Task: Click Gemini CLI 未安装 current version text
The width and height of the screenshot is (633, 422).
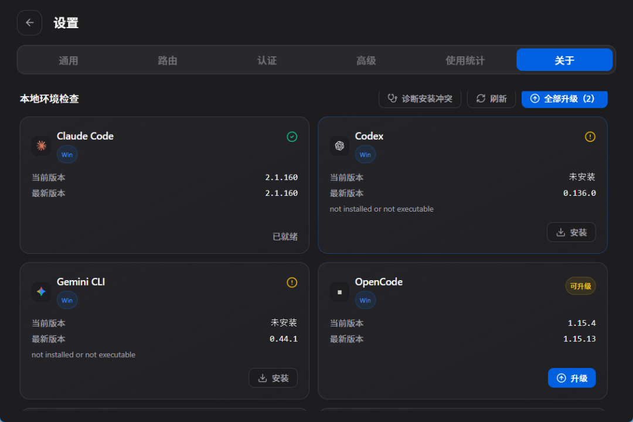Action: click(x=284, y=323)
